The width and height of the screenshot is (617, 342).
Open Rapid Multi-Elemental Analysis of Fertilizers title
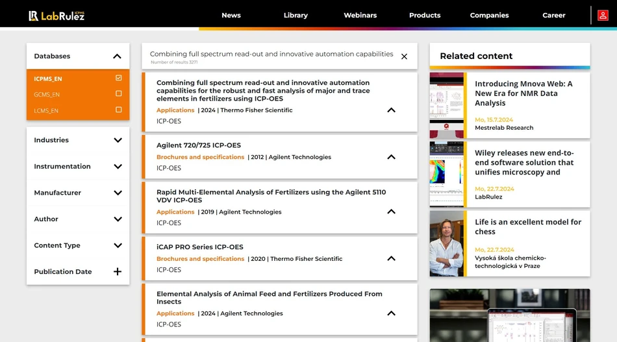tap(271, 196)
